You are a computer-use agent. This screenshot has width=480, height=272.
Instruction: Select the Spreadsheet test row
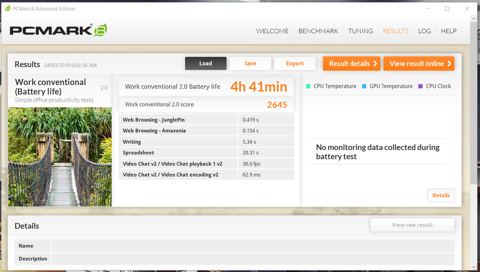tap(206, 152)
